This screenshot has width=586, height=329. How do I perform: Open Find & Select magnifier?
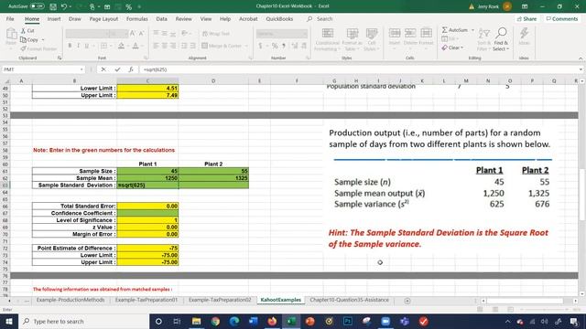[501, 39]
